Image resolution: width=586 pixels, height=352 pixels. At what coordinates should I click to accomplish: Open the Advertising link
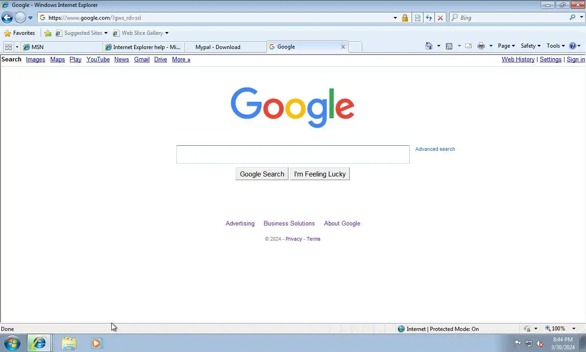pyautogui.click(x=240, y=224)
